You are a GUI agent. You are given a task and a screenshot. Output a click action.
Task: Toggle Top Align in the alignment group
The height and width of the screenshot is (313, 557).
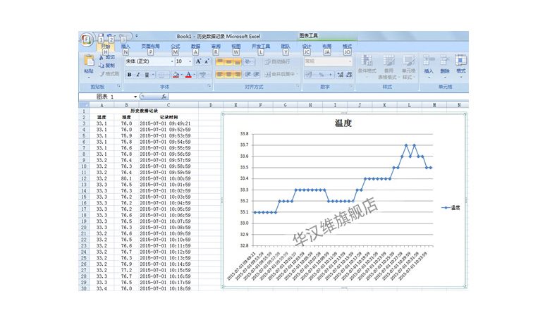click(220, 62)
